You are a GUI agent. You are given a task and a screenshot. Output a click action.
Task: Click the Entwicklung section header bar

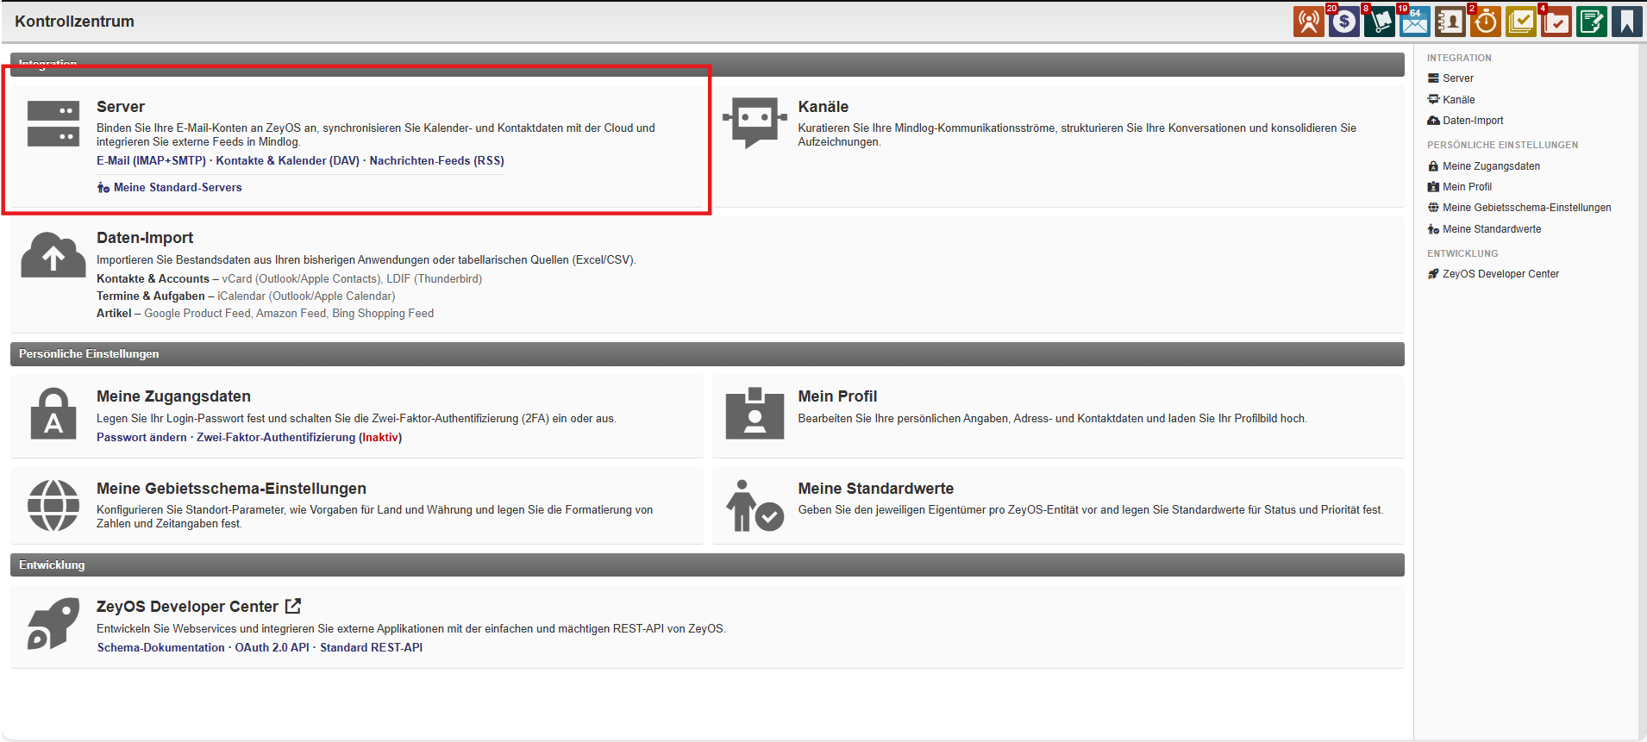click(x=707, y=565)
